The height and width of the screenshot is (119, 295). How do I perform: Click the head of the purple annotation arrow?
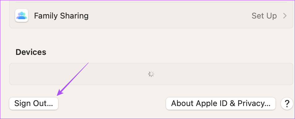[x=60, y=92]
